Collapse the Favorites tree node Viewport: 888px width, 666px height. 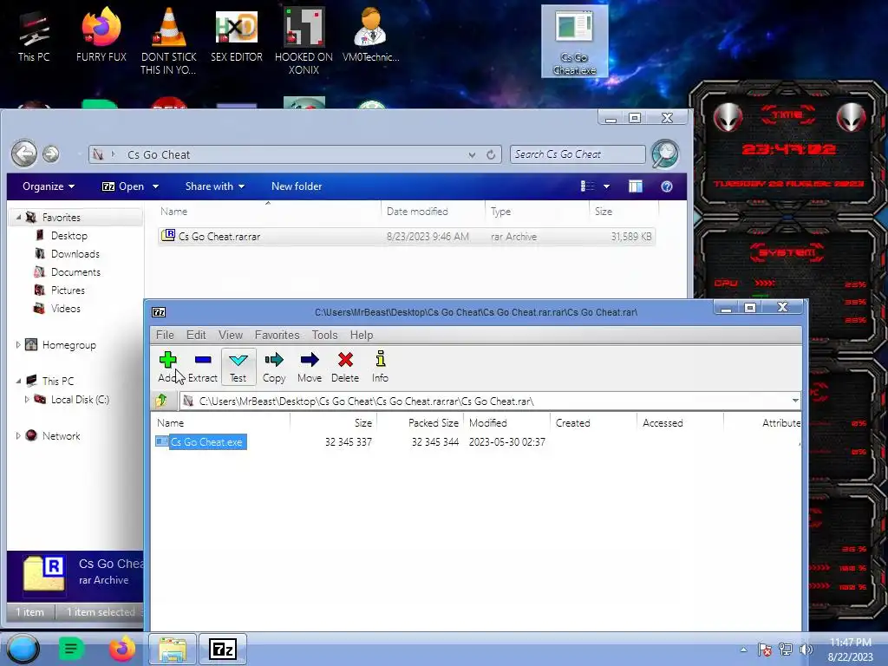point(18,218)
